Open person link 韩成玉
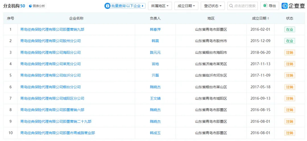Screen dimensions: 307x141 pos(155,133)
